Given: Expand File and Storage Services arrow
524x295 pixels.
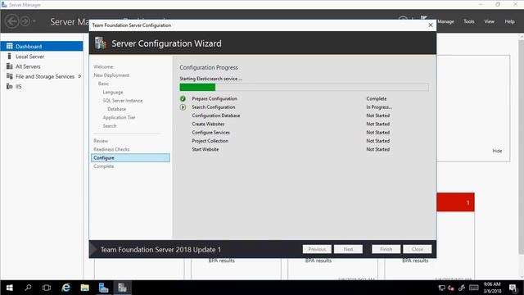Looking at the screenshot, I should pos(79,76).
